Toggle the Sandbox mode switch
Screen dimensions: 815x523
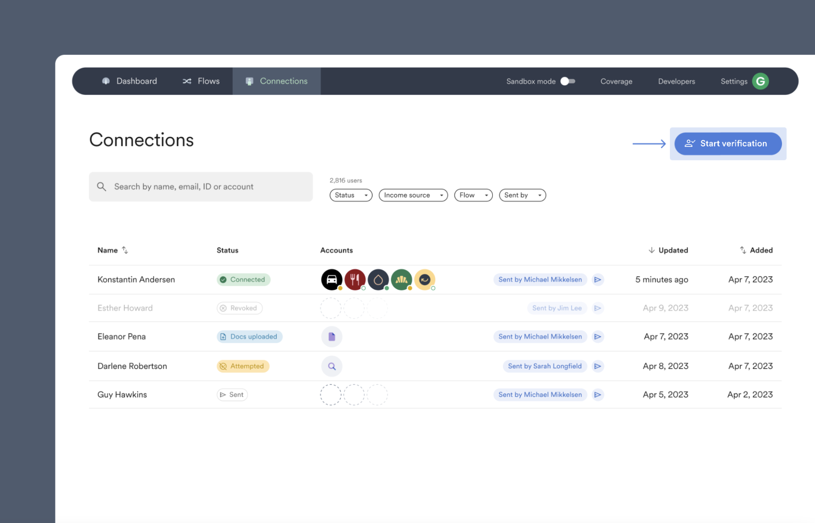[567, 81]
